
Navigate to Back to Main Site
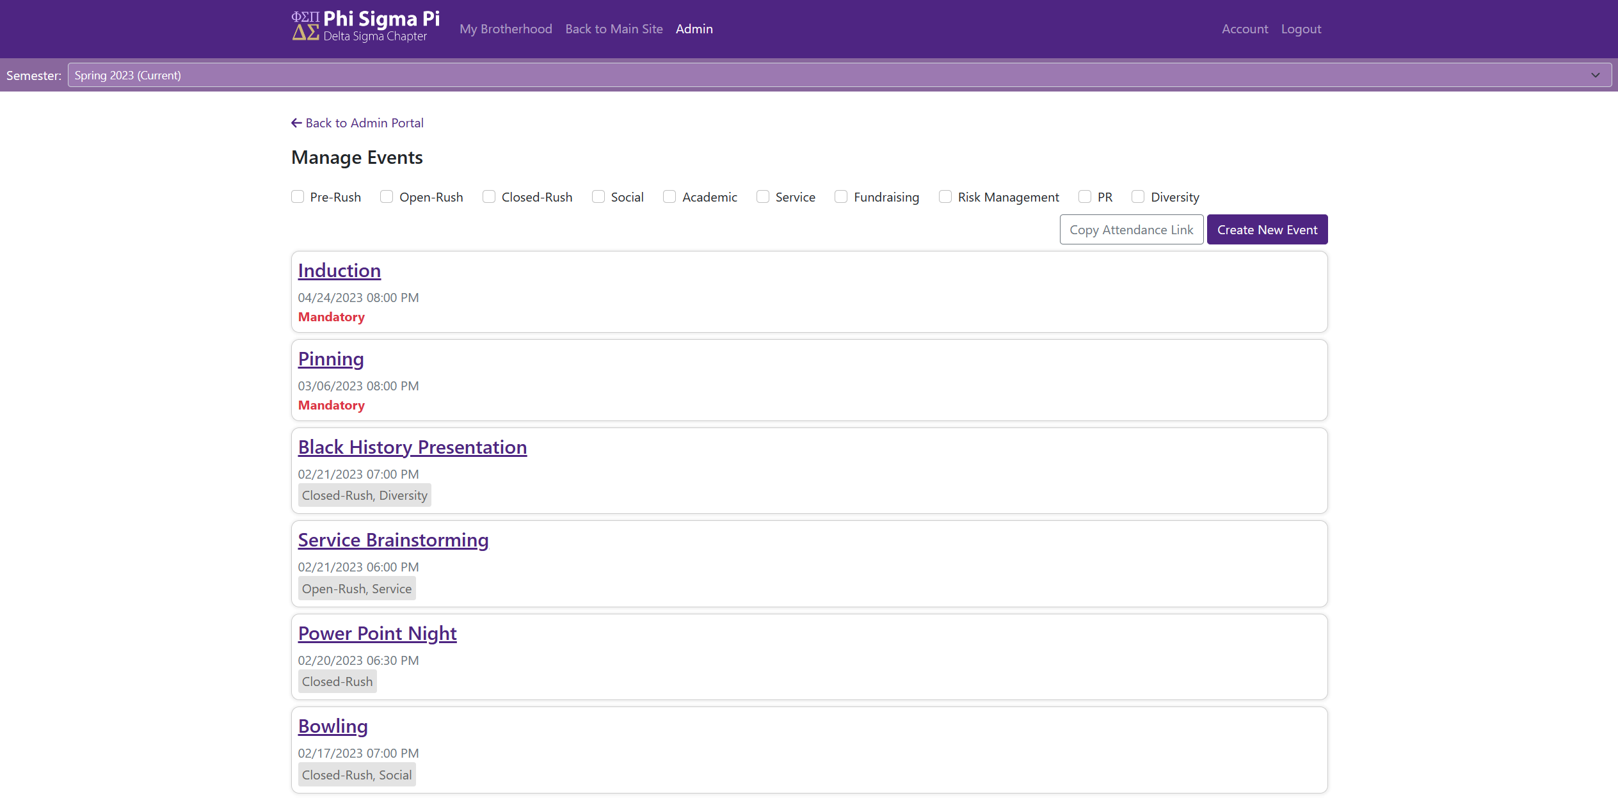(613, 28)
